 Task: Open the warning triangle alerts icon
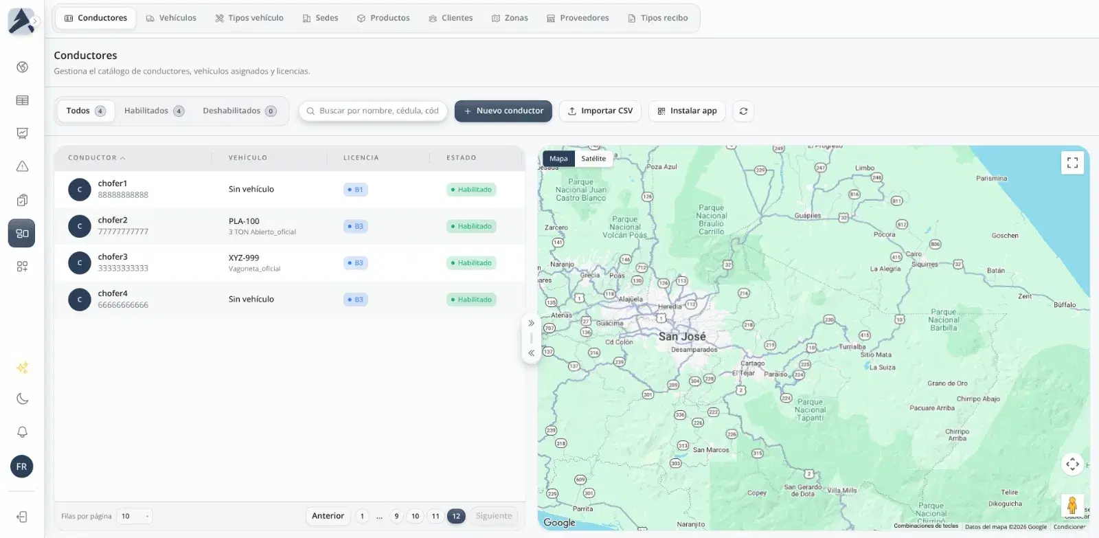point(22,166)
